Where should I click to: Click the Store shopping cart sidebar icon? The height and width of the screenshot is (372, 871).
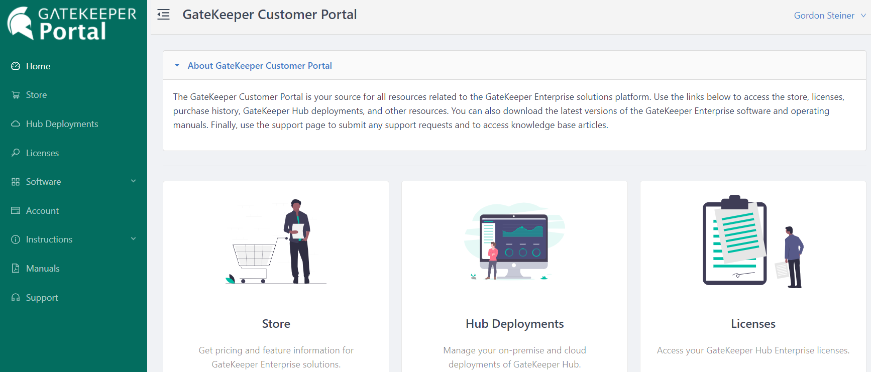pos(16,95)
